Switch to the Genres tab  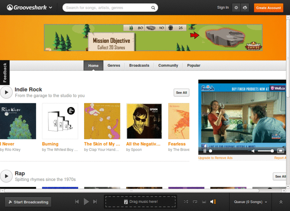114,66
